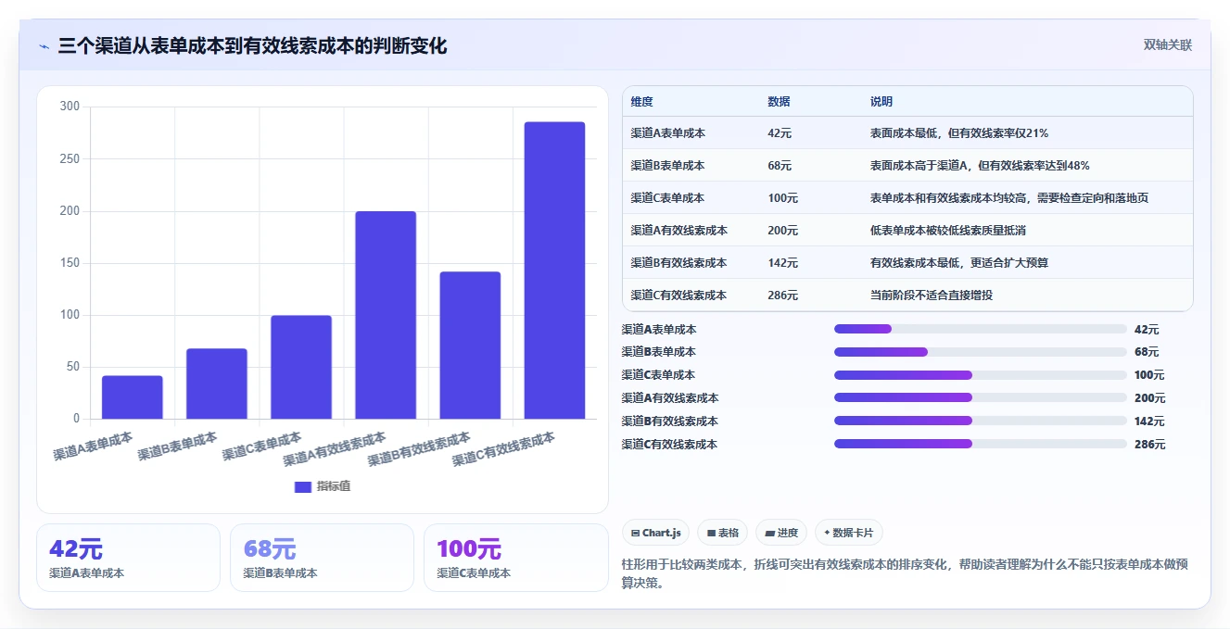The width and height of the screenshot is (1230, 629).
Task: Select table cell 42元
Action: pos(780,133)
